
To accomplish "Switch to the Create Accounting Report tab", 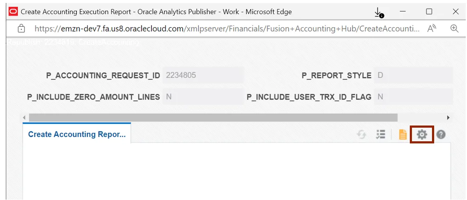I will tap(77, 134).
